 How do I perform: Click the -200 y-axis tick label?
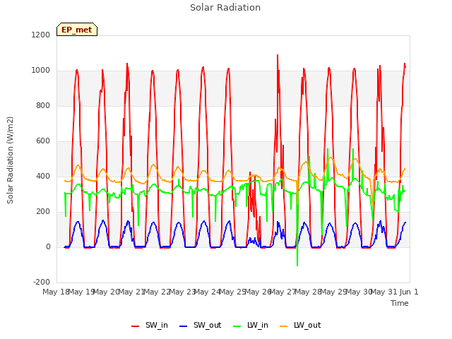pos(42,282)
